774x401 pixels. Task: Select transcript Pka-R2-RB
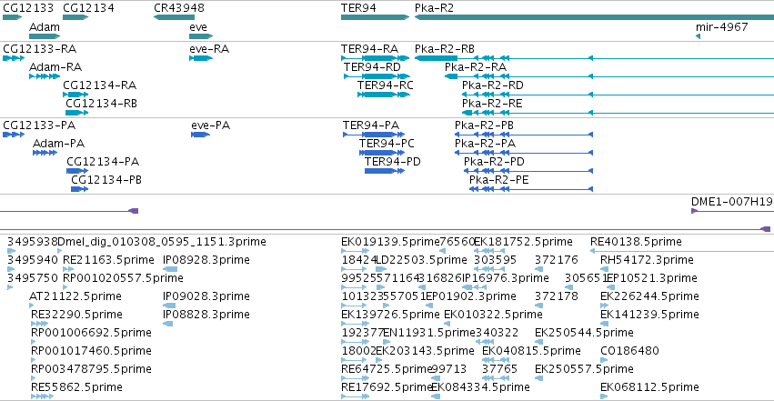pos(445,49)
